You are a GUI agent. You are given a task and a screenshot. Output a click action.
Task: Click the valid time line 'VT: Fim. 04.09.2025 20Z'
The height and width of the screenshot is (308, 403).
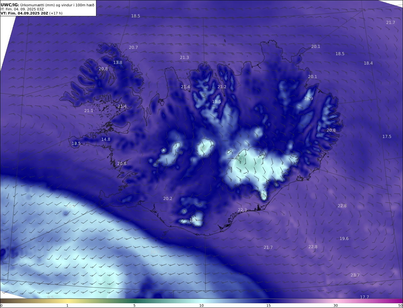click(24, 13)
